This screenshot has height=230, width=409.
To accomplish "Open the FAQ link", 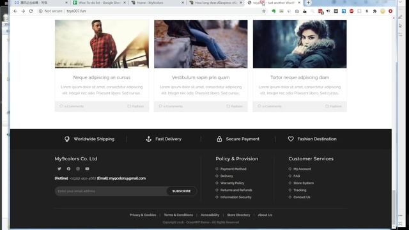I will [x=297, y=176].
